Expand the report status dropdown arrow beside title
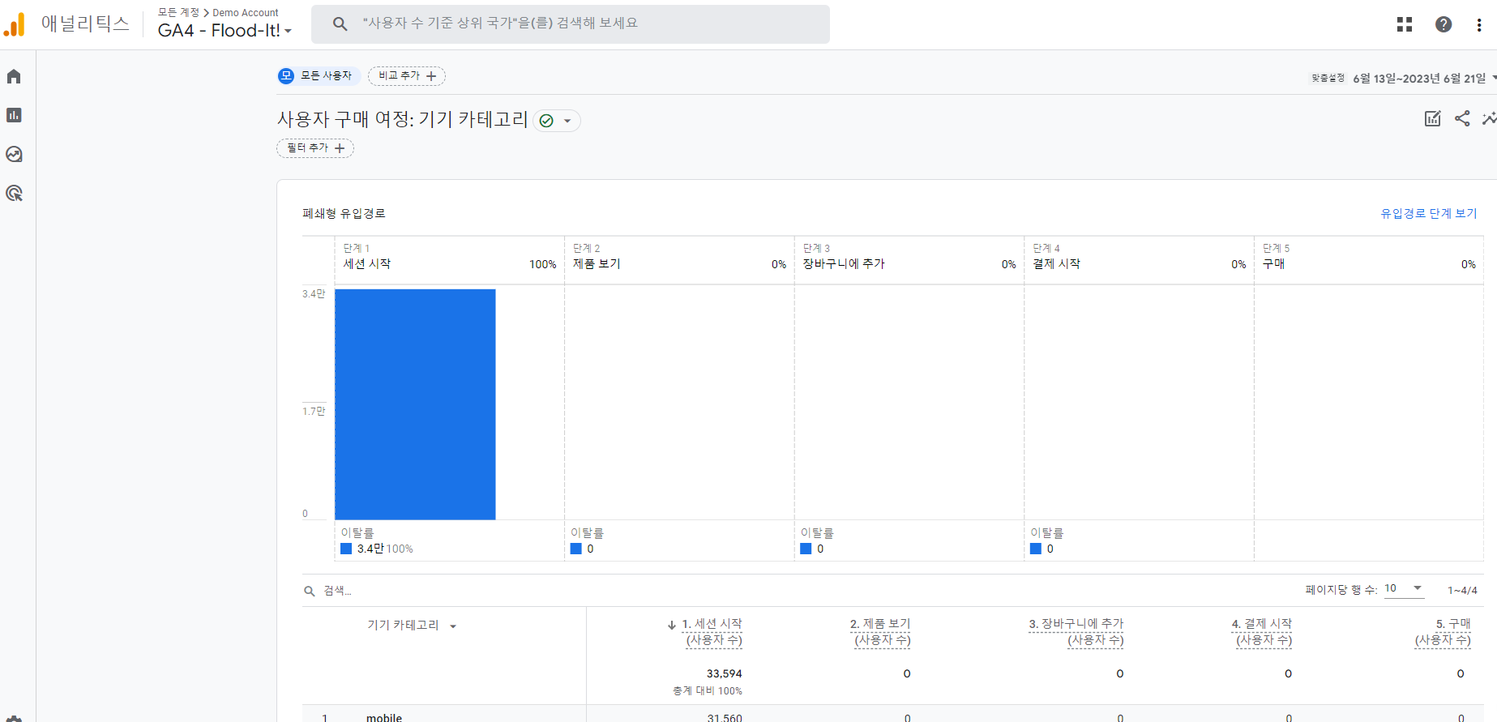This screenshot has height=722, width=1497. point(567,121)
